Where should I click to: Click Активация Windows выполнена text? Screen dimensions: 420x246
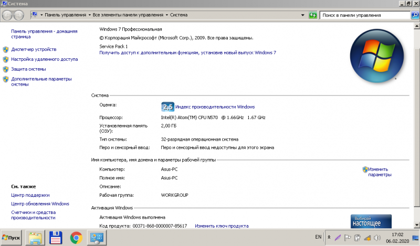point(132,217)
